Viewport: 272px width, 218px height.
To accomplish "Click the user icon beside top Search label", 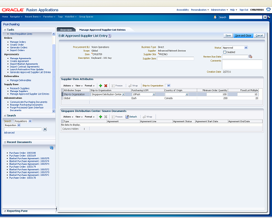I will click(215, 17).
